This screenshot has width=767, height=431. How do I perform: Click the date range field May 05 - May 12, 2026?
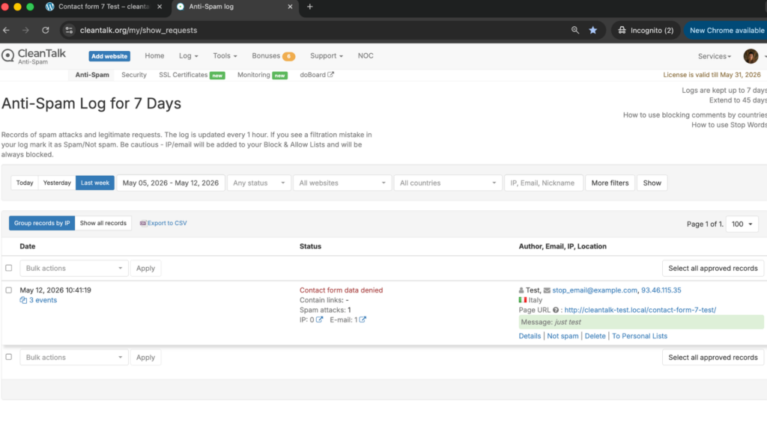click(171, 183)
